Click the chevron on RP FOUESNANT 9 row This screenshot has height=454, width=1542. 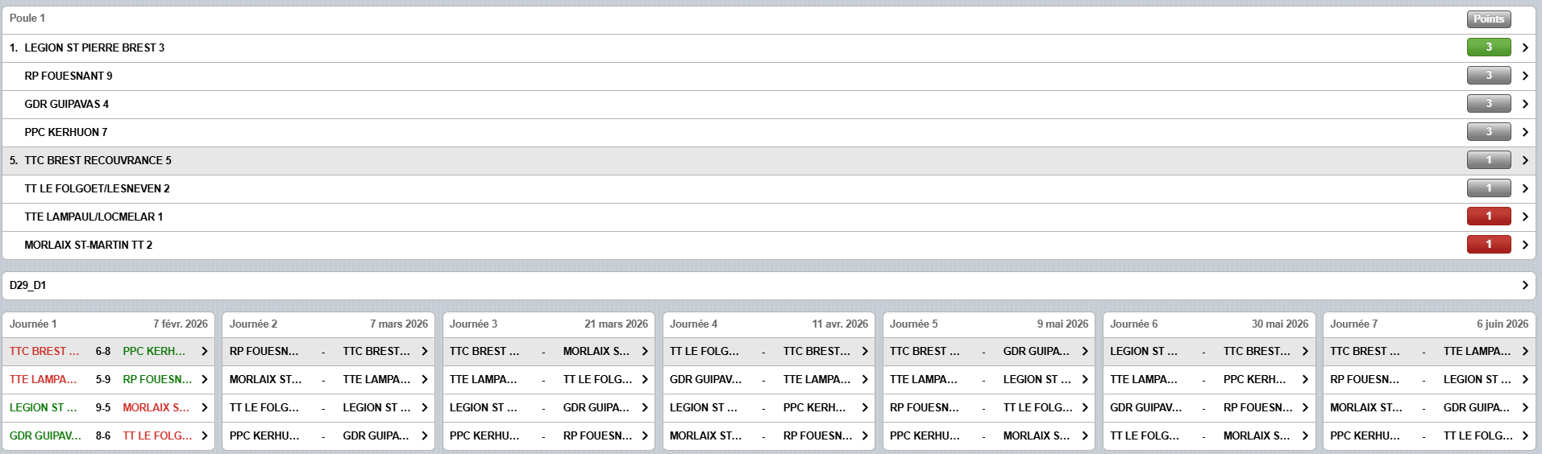[x=1524, y=76]
